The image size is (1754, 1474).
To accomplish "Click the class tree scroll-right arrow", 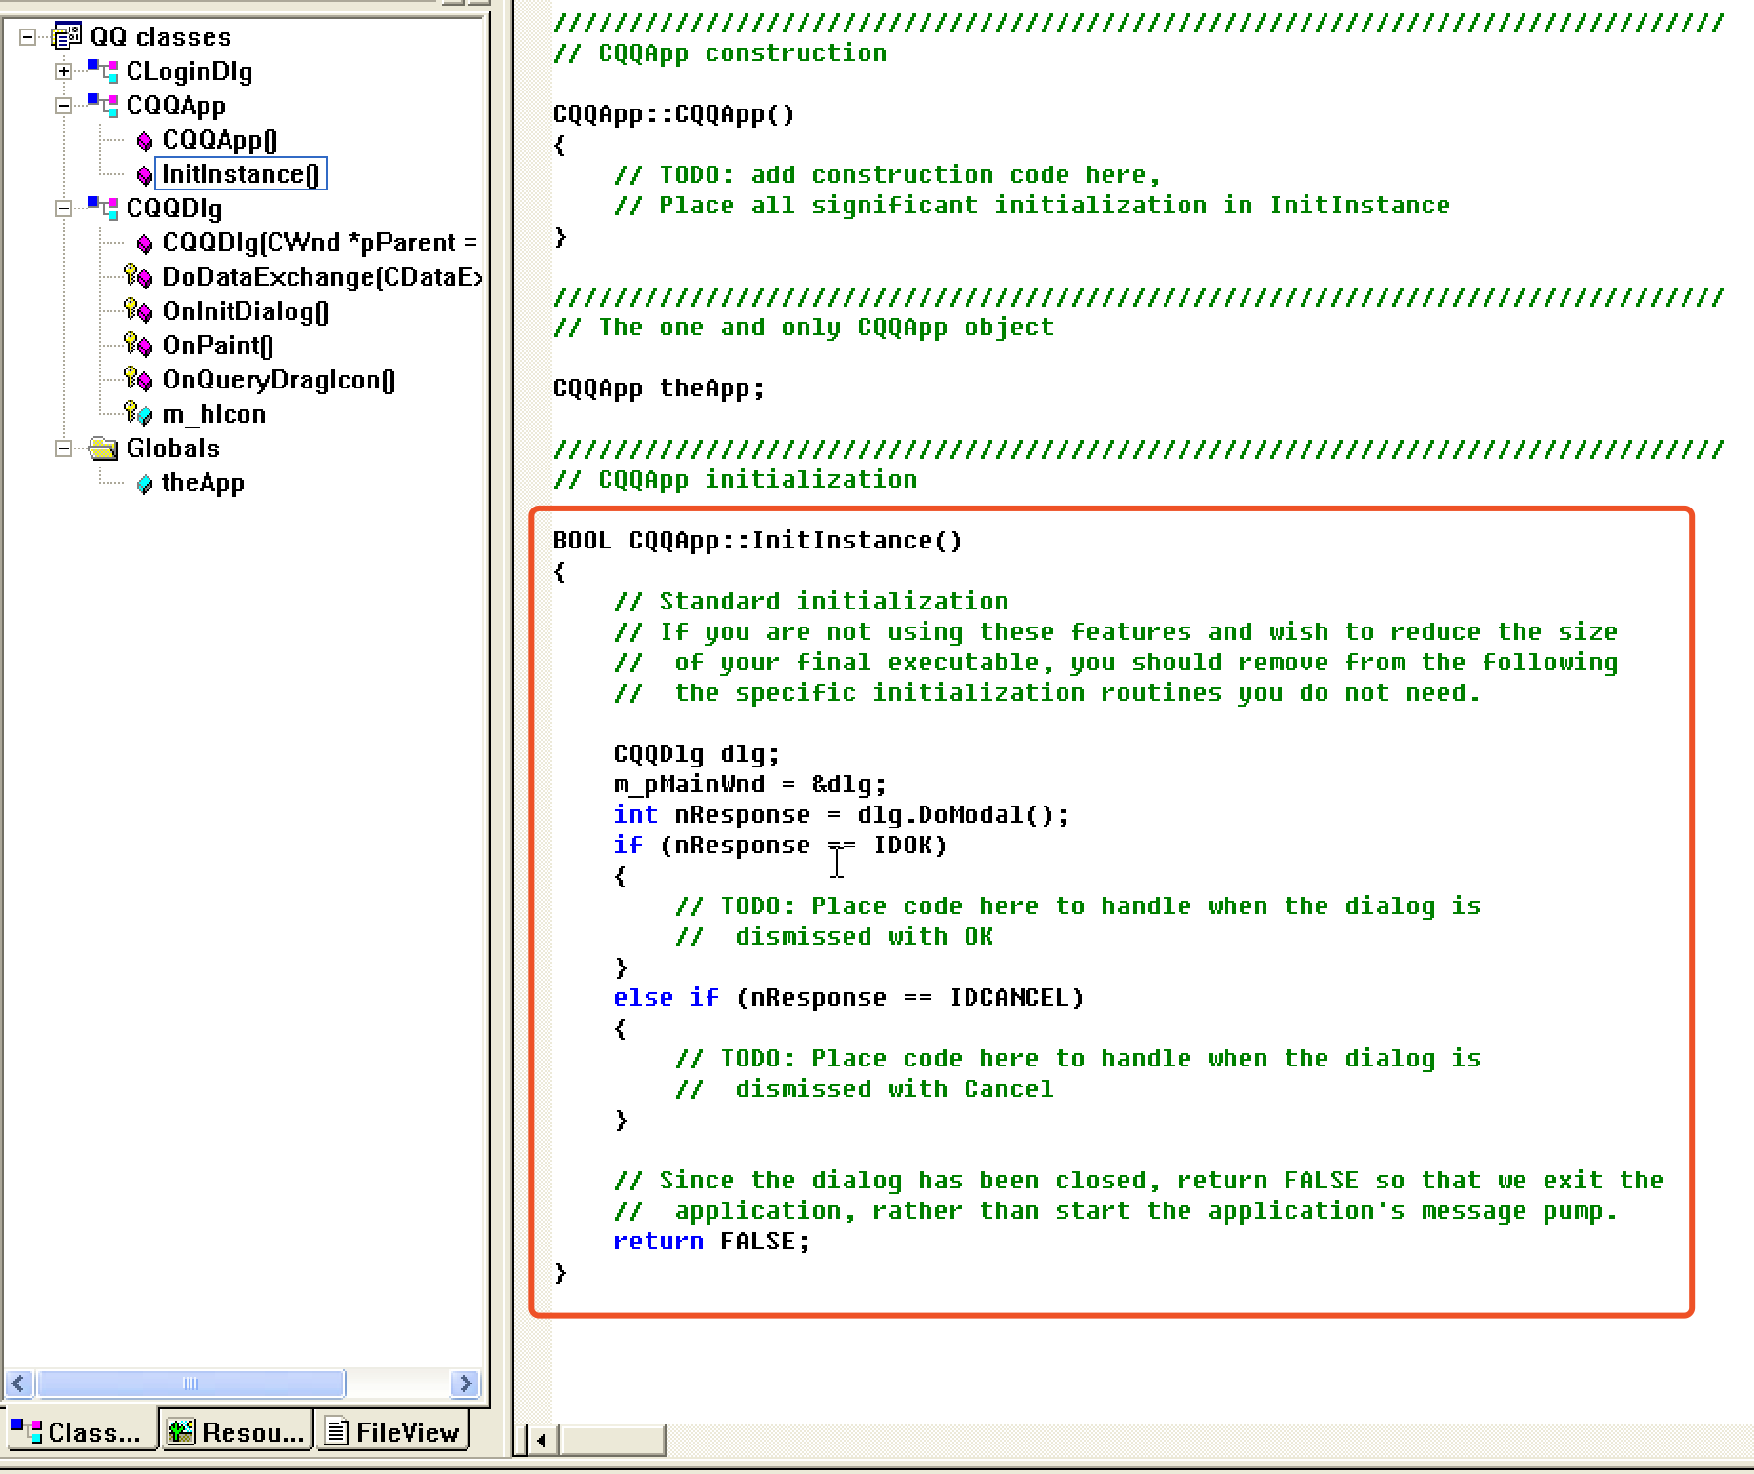I will pos(465,1384).
